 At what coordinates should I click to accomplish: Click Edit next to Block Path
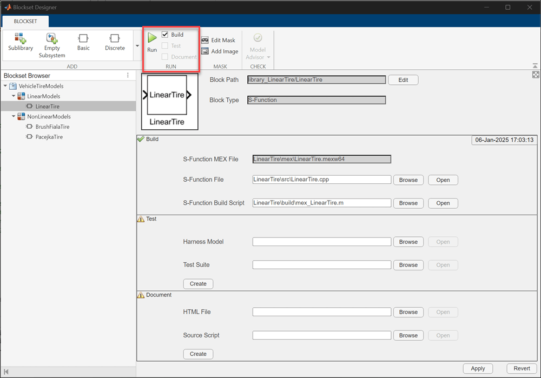403,80
